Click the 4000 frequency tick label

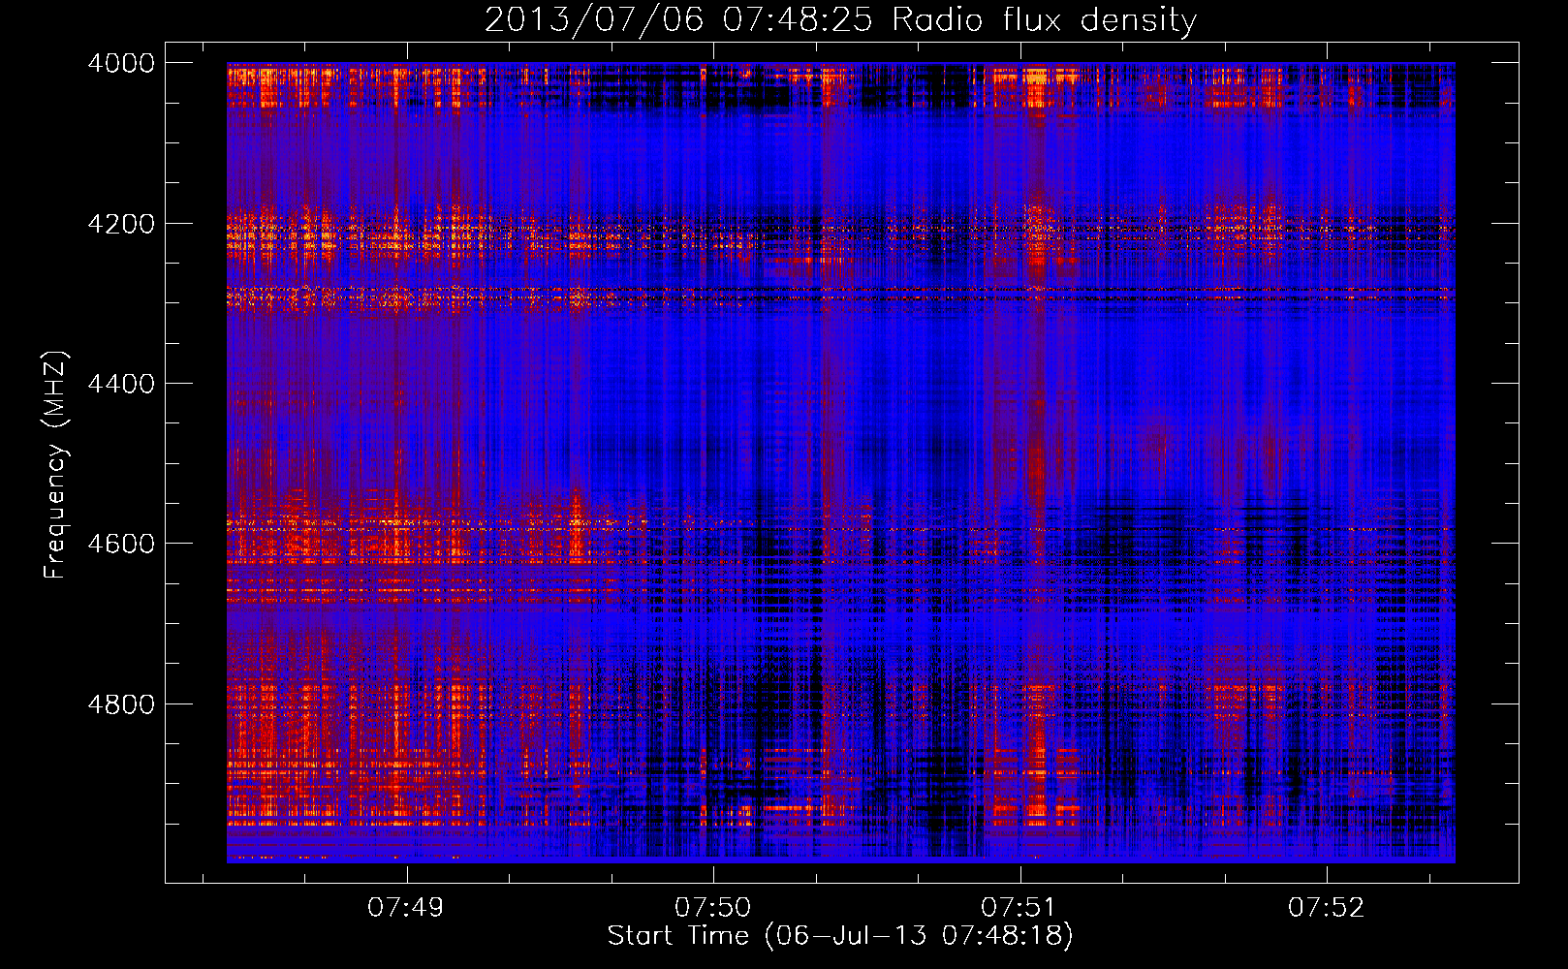pos(121,63)
